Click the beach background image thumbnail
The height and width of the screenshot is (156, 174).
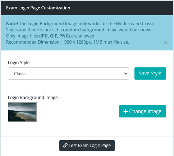(22, 112)
